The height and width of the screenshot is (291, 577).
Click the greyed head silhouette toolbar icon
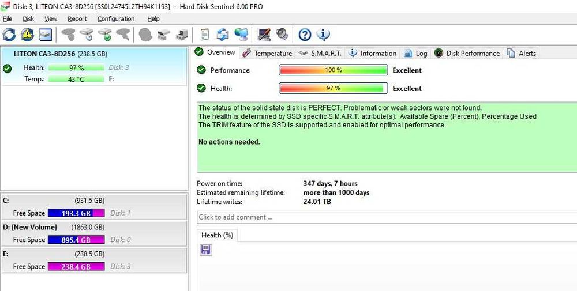click(x=146, y=35)
